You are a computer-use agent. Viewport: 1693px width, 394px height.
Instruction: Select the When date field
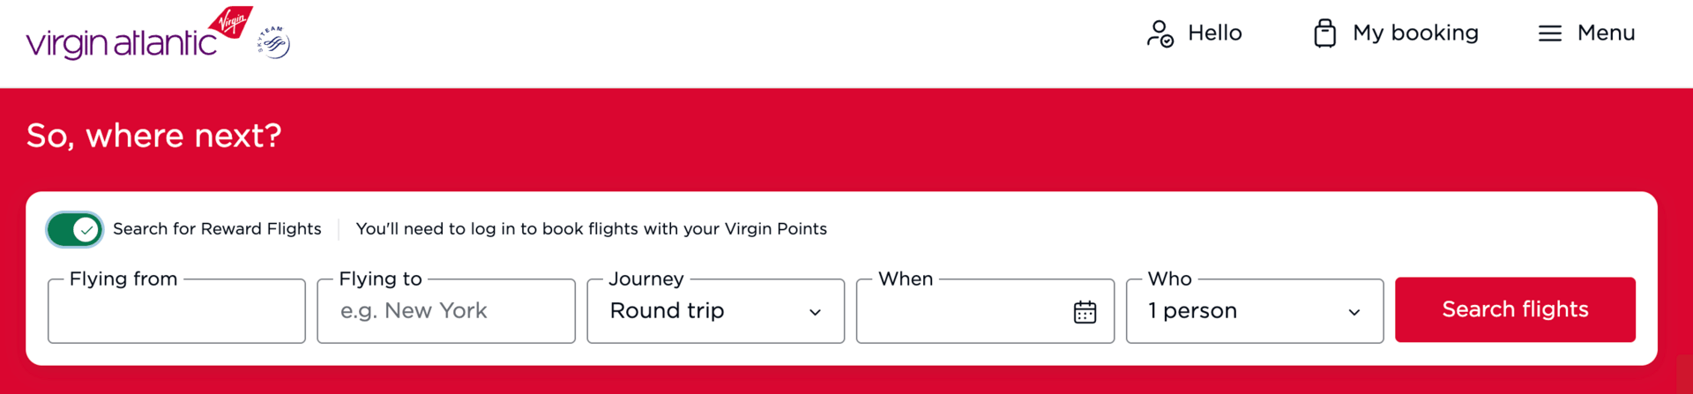point(961,311)
